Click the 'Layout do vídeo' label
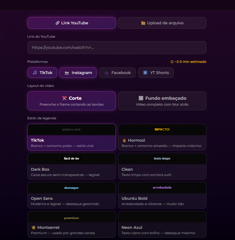The width and height of the screenshot is (235, 240). [x=41, y=86]
